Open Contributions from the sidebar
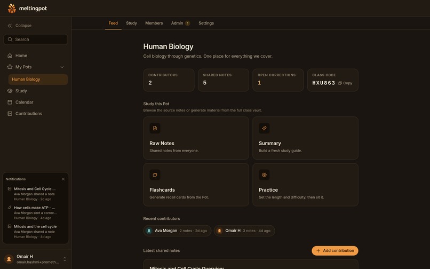Viewport: 430px width, 269px height. coord(36,114)
